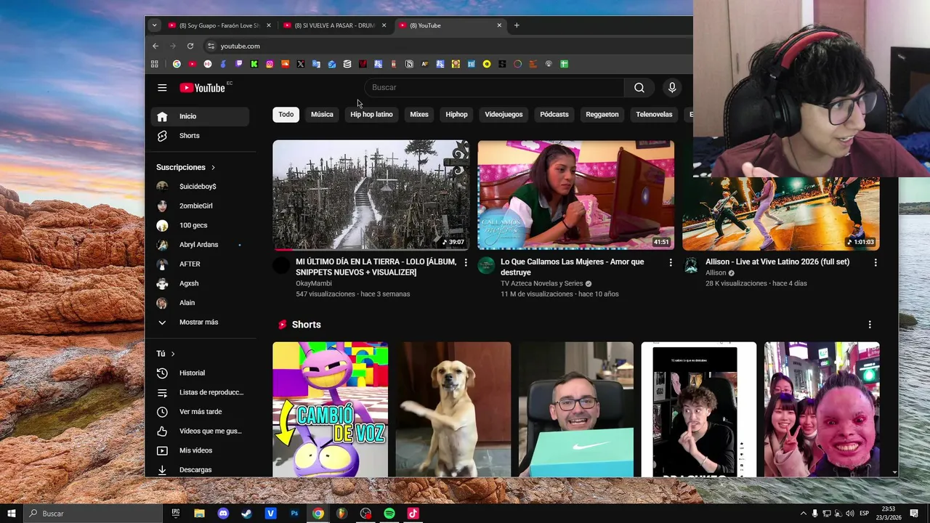Open Kick bookmark in bookmarks bar
The width and height of the screenshot is (930, 523).
click(254, 64)
